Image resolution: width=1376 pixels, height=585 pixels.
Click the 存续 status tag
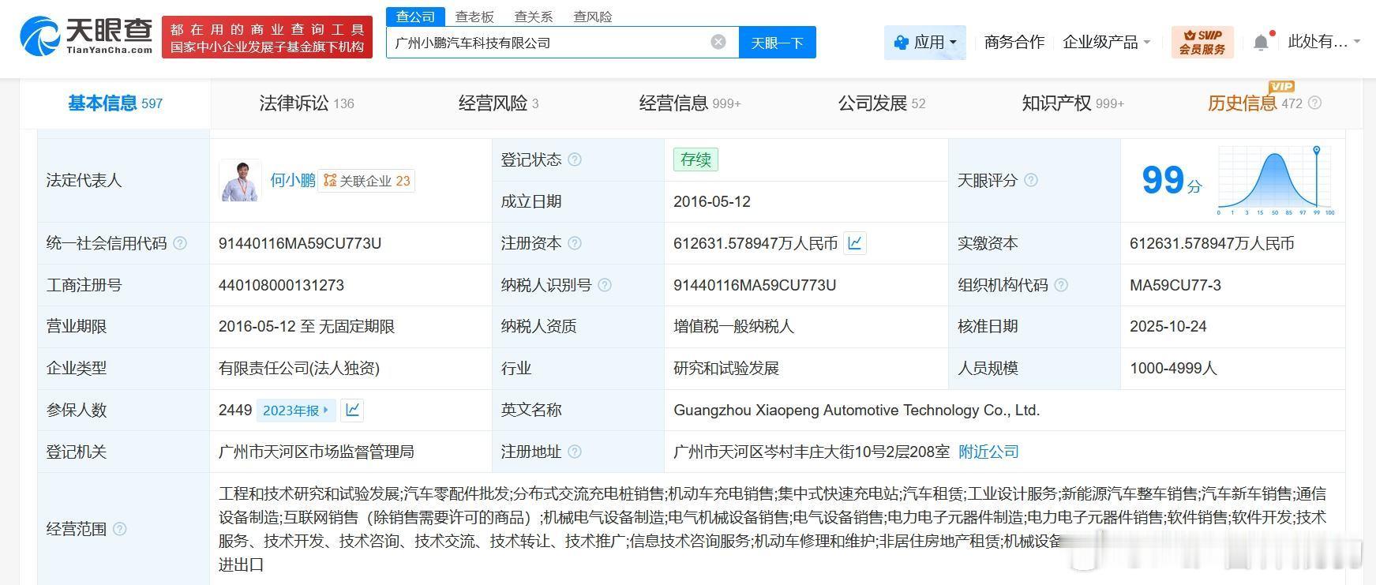coord(695,159)
